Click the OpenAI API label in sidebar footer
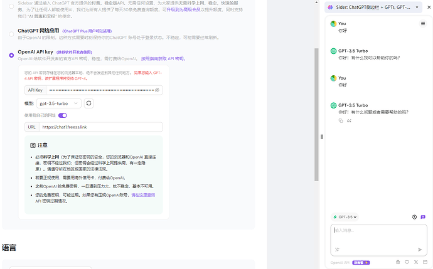433x269 pixels. click(x=340, y=263)
